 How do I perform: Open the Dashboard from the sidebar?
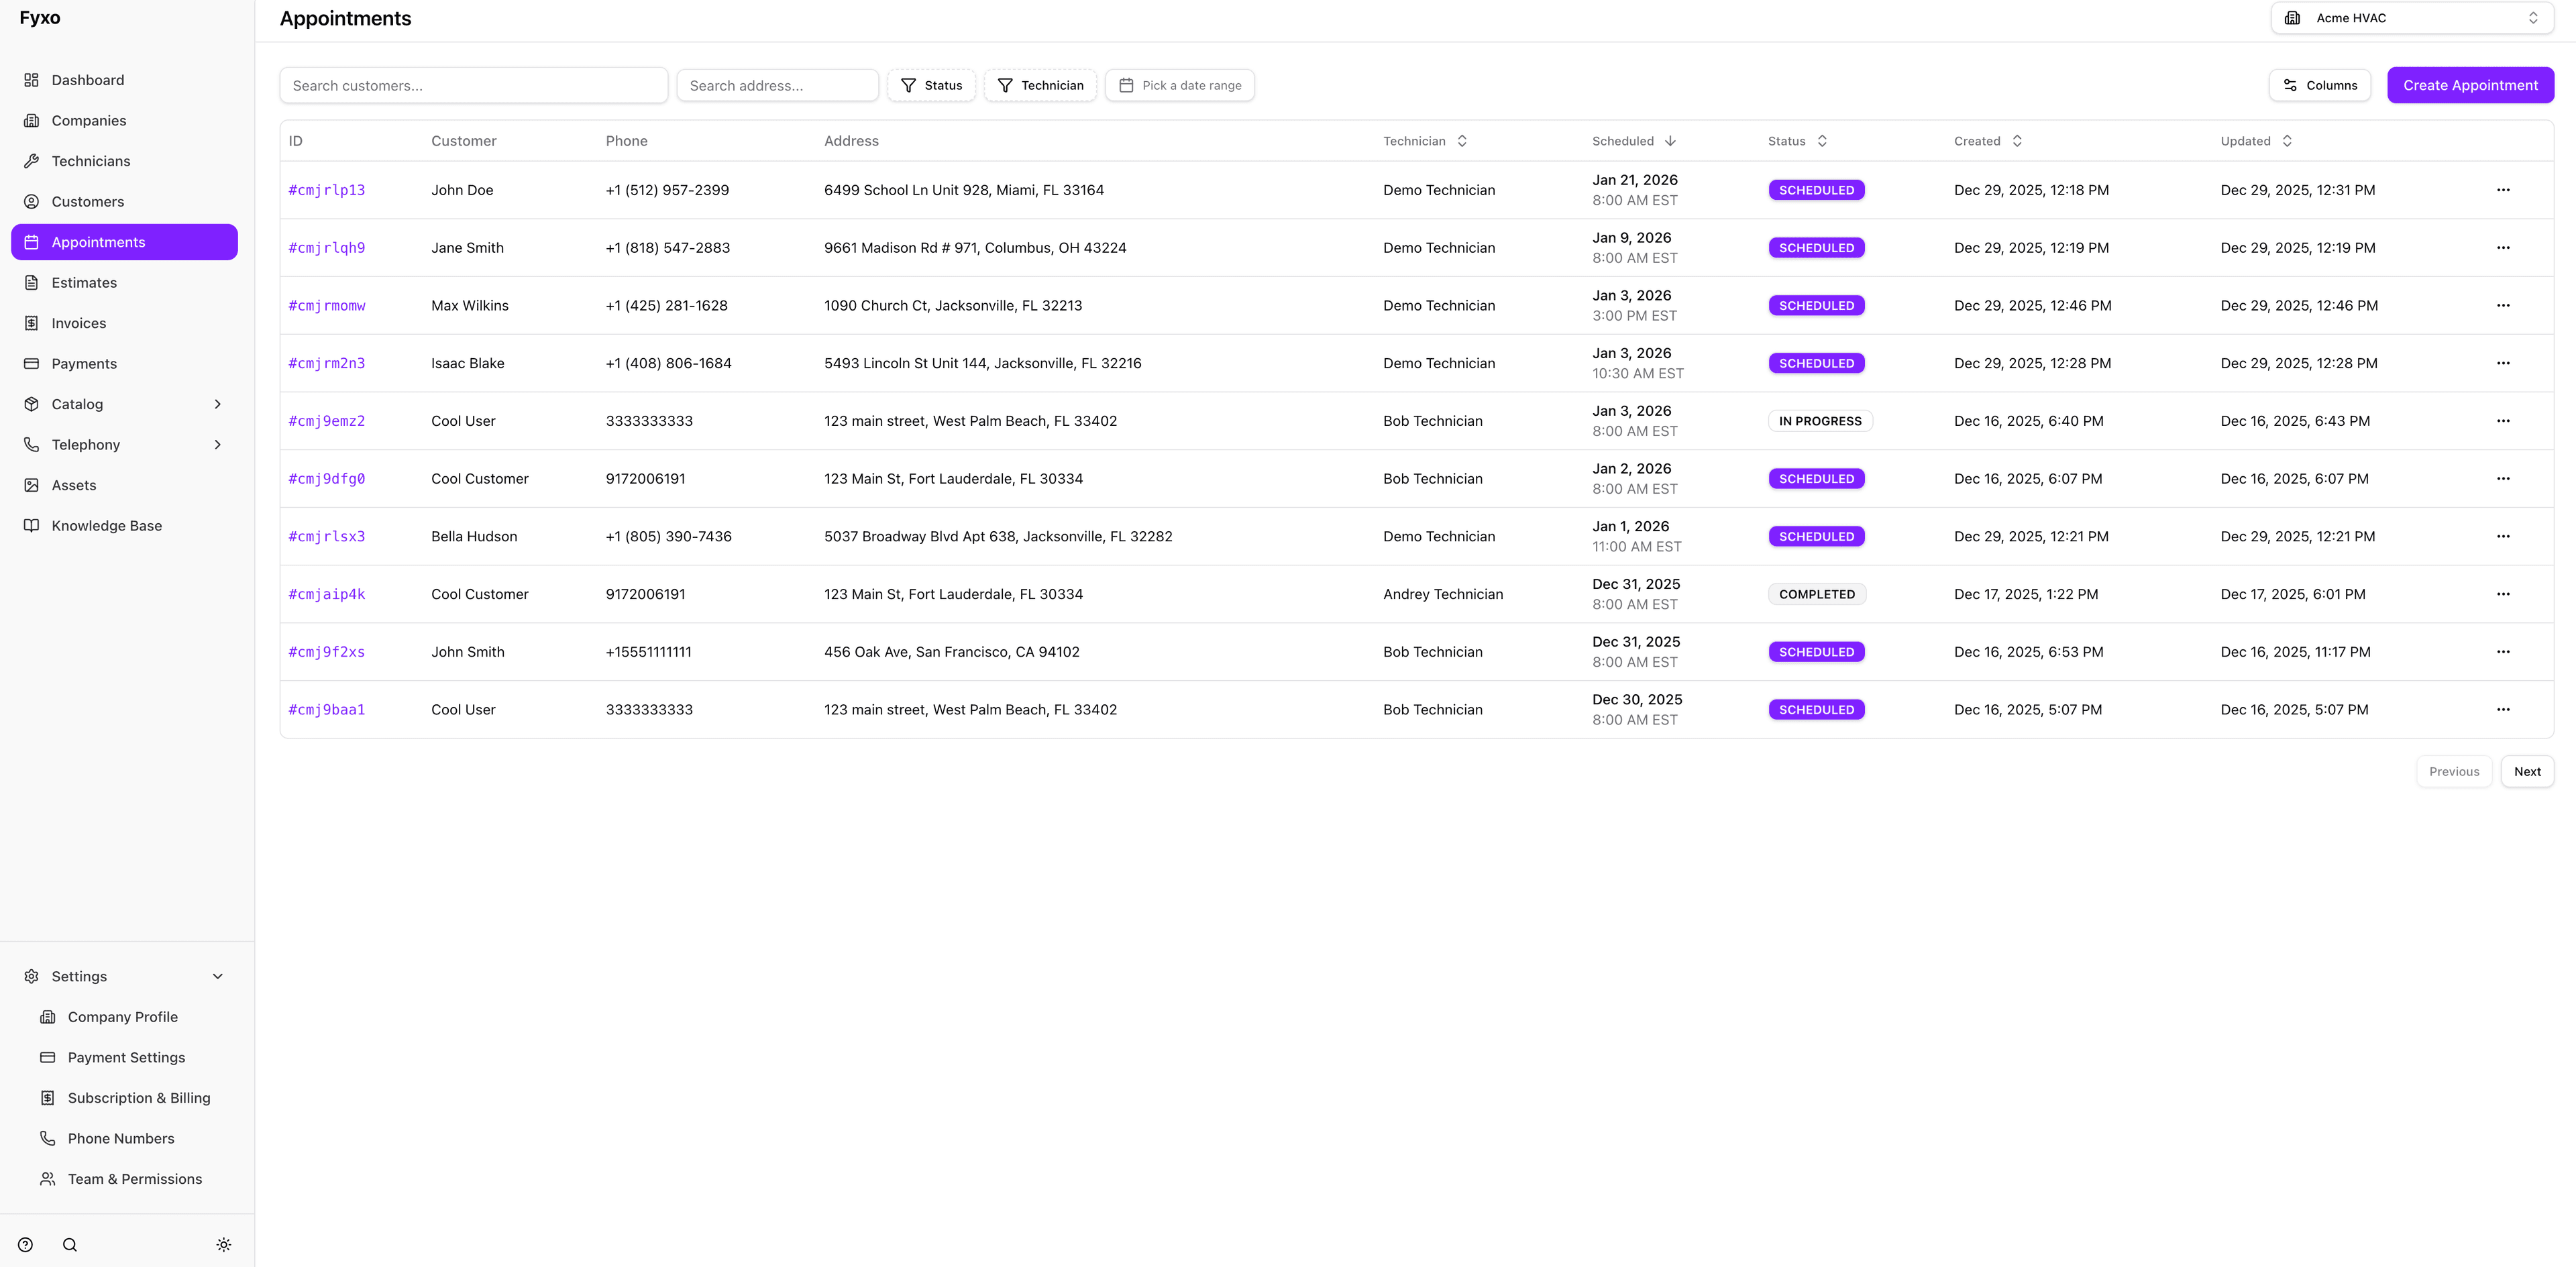coord(87,80)
